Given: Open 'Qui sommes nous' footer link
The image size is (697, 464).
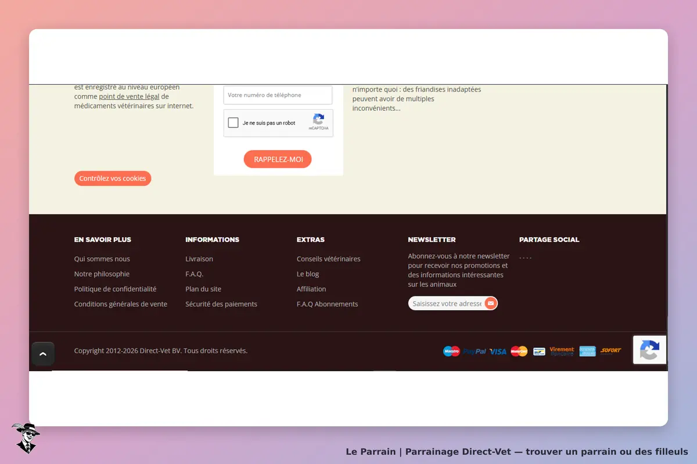Looking at the screenshot, I should click(102, 259).
